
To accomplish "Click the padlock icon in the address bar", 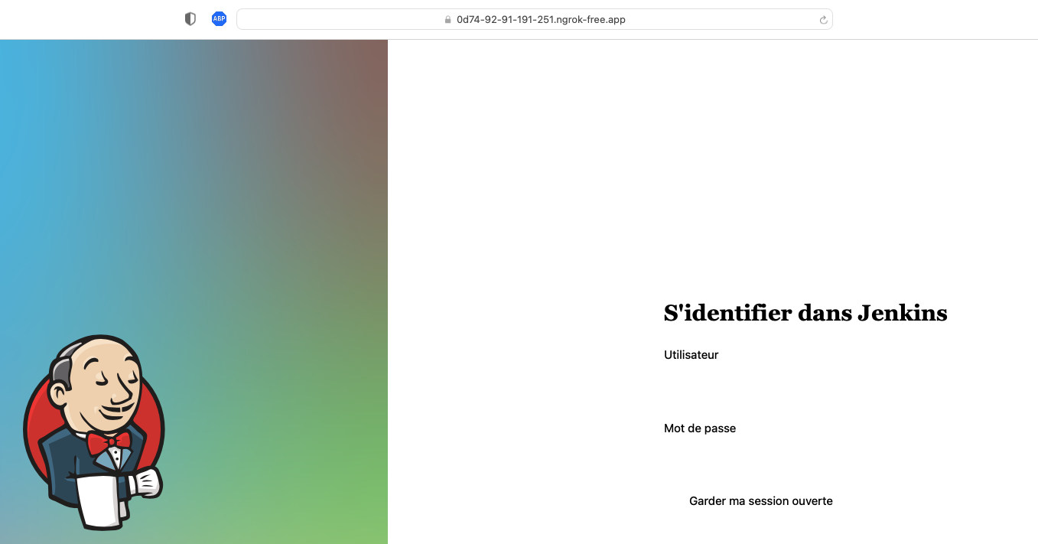I will pyautogui.click(x=448, y=20).
